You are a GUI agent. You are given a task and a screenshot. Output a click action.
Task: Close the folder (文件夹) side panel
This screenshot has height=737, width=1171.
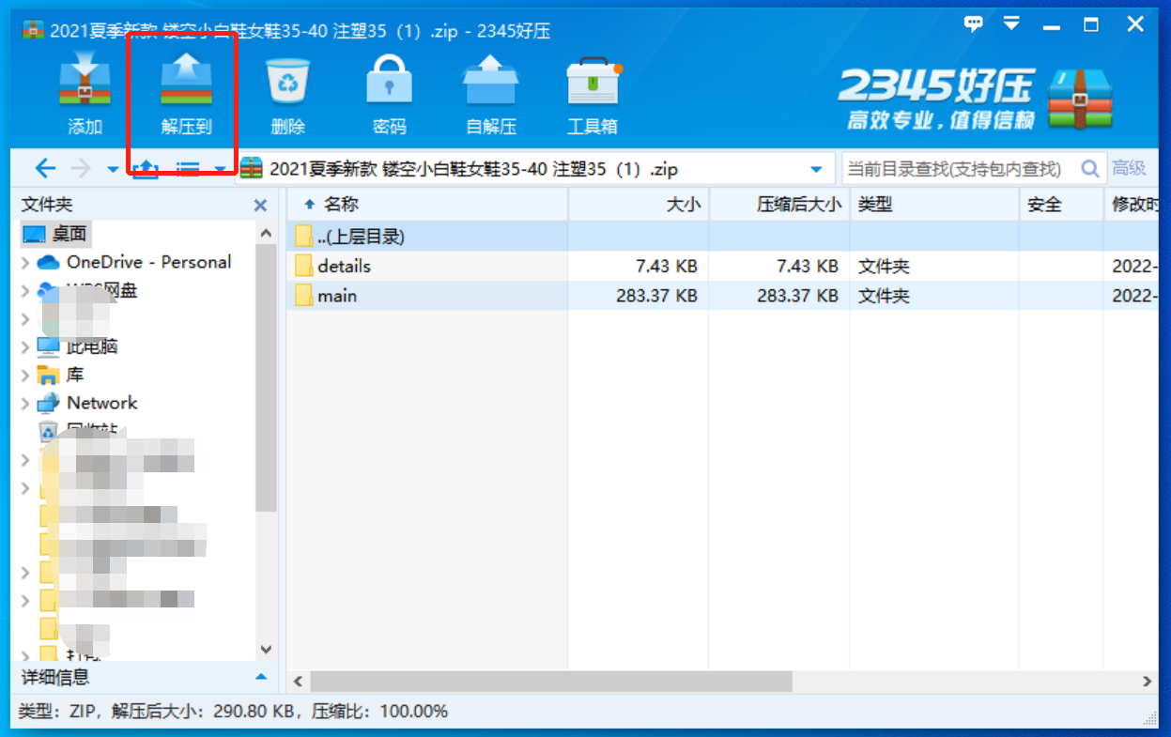coord(260,205)
